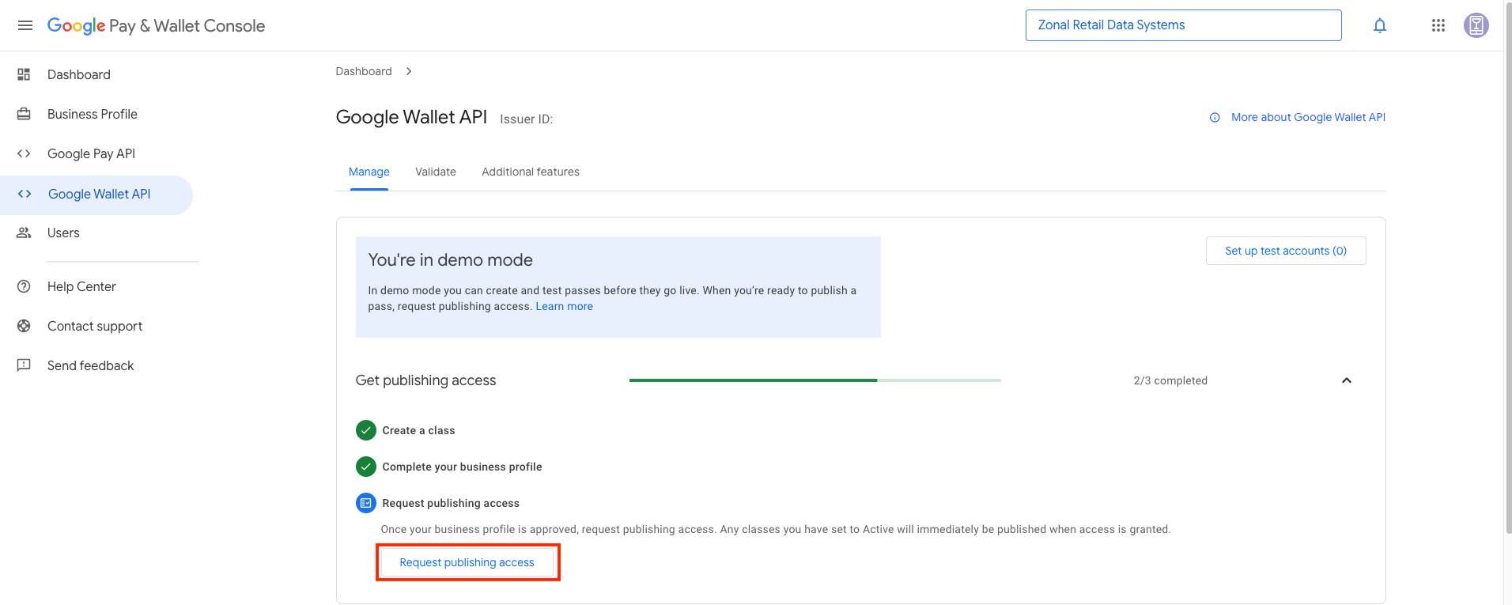Open the Learn more link
Viewport: 1512px width, 605px height.
click(564, 306)
